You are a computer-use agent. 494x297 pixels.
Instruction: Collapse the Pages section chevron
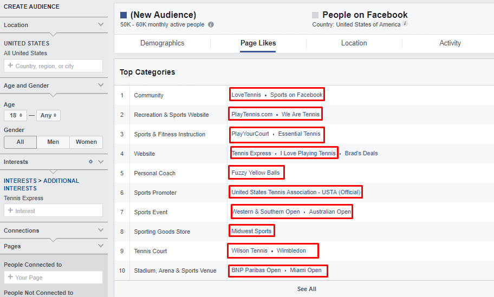pos(101,246)
